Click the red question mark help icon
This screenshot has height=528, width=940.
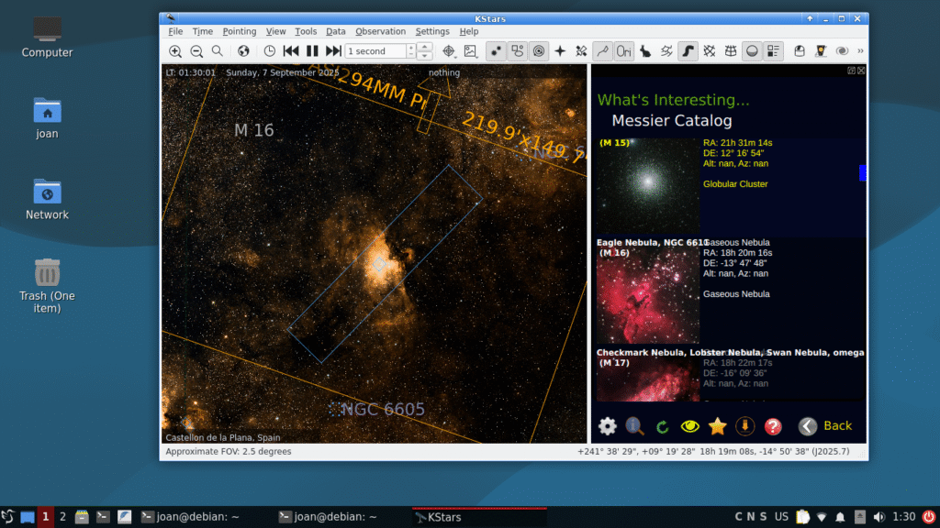click(x=773, y=426)
